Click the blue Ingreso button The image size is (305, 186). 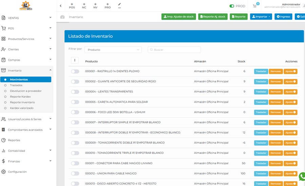pos(283,17)
